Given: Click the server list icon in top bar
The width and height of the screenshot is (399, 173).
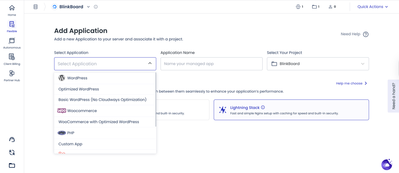Looking at the screenshot, I should 35,7.
